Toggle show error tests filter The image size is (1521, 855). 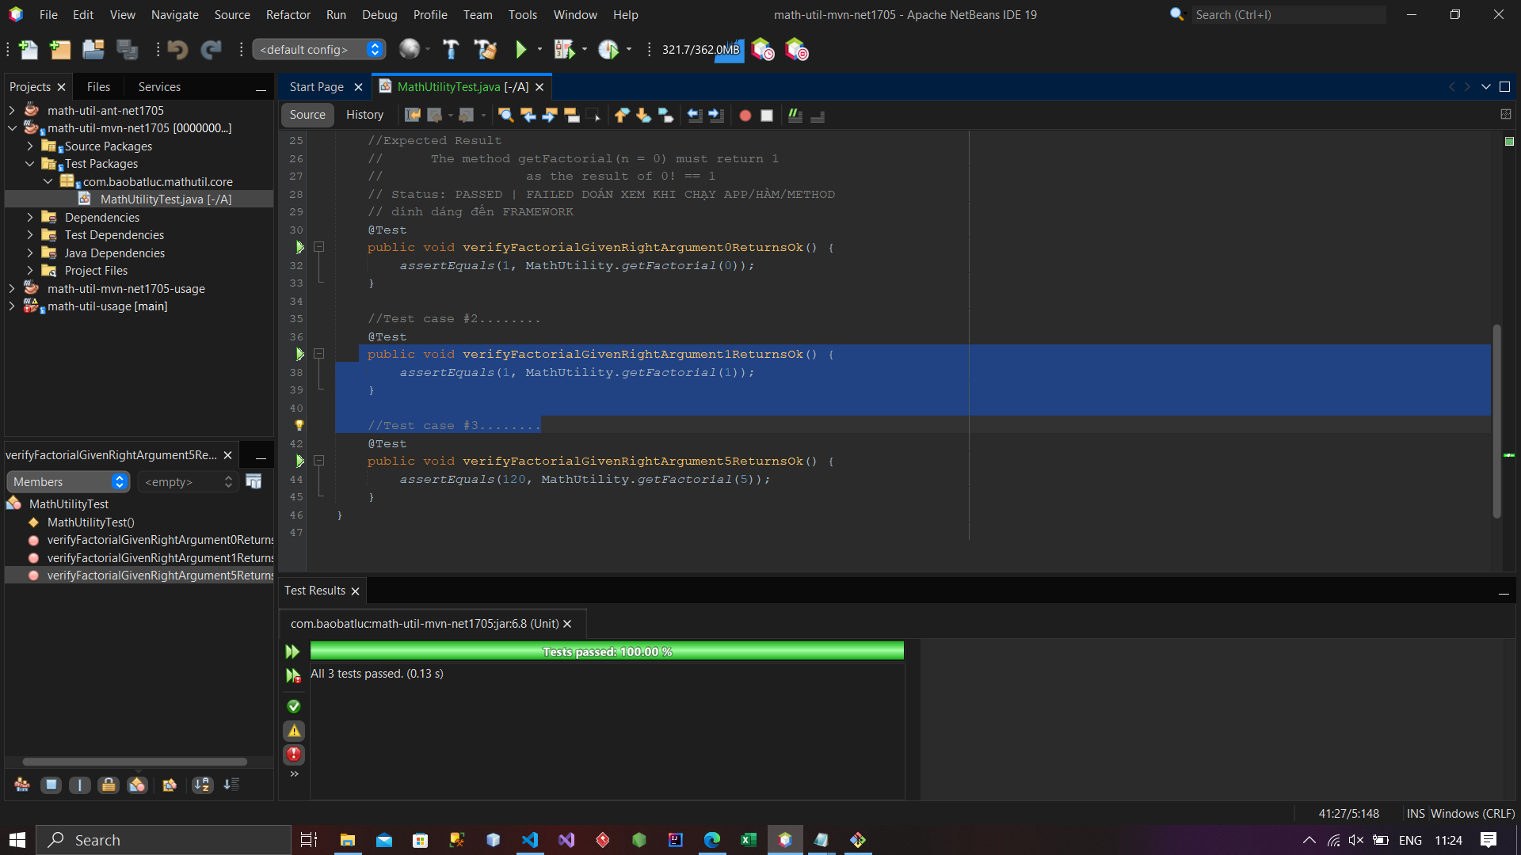click(x=294, y=754)
